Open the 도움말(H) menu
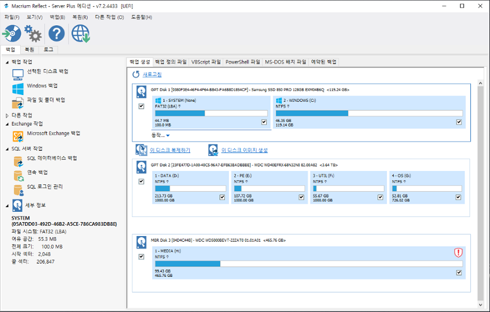The height and width of the screenshot is (312, 490). click(141, 17)
